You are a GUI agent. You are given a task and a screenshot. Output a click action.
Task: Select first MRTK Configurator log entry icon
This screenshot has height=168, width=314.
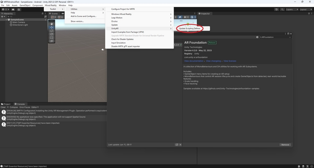[4, 112]
